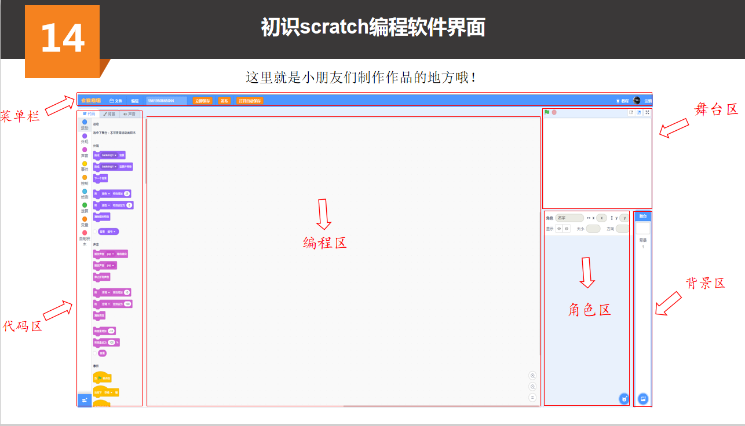Open 编号 dropdown in backdrop reporter block
The image size is (745, 426).
111,232
